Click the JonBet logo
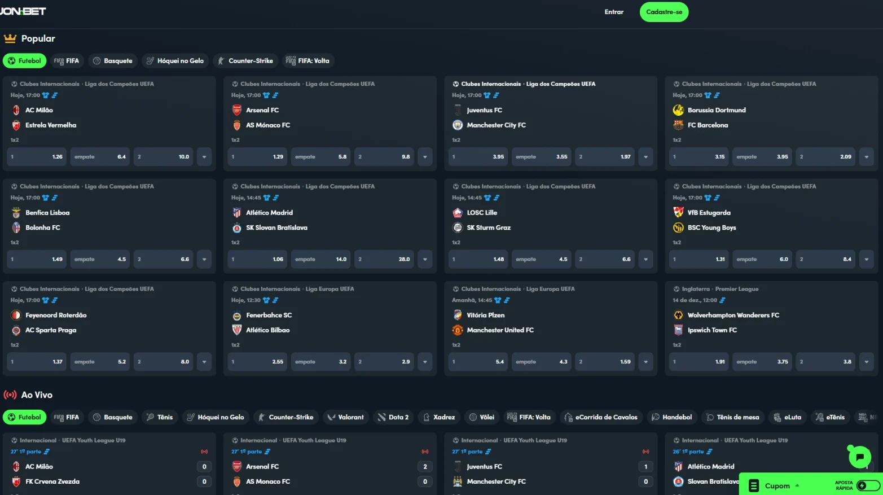This screenshot has height=495, width=883. [x=23, y=11]
